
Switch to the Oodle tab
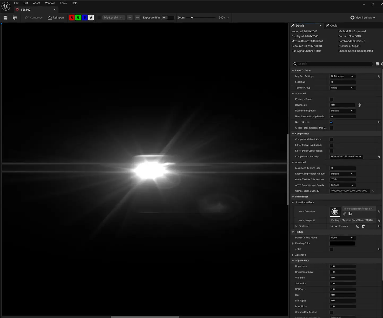click(x=333, y=25)
